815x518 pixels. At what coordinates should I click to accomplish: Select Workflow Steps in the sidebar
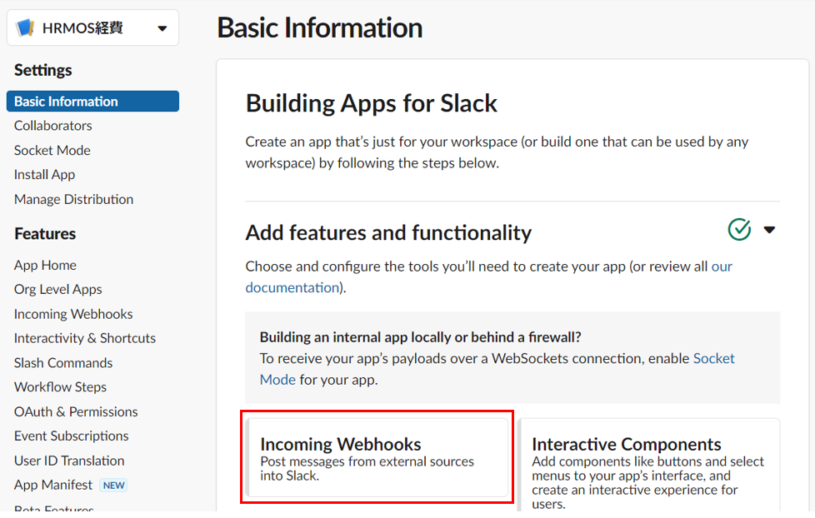[x=60, y=387]
